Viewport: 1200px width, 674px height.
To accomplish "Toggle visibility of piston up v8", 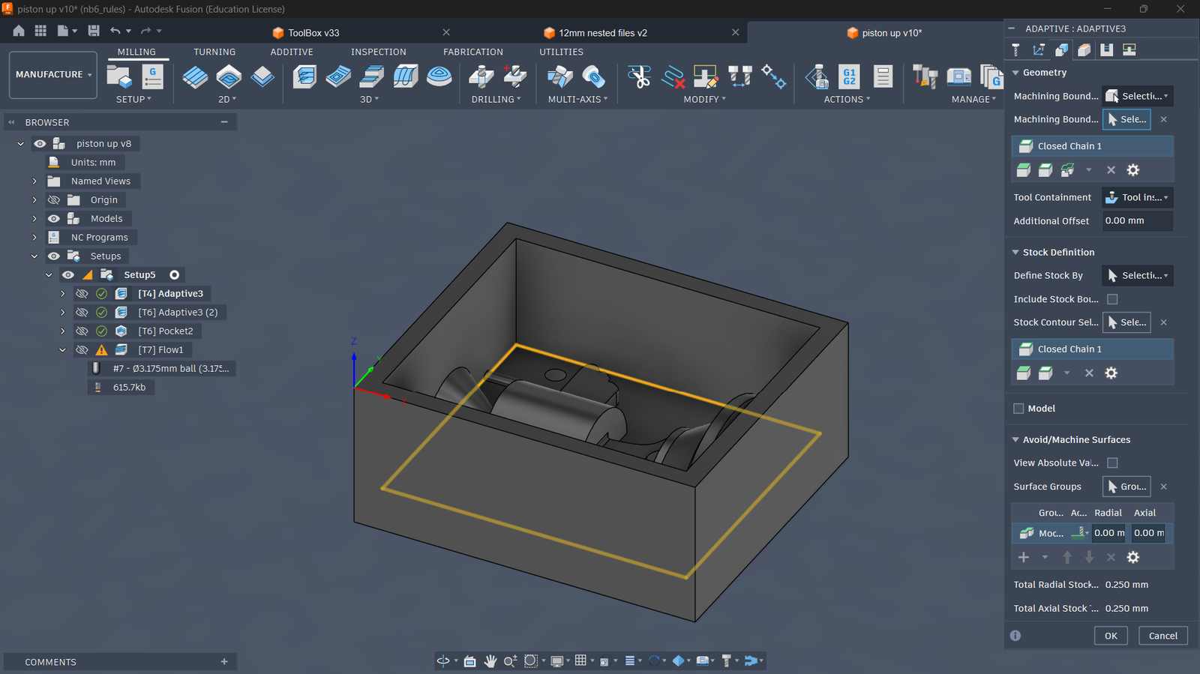I will [40, 143].
